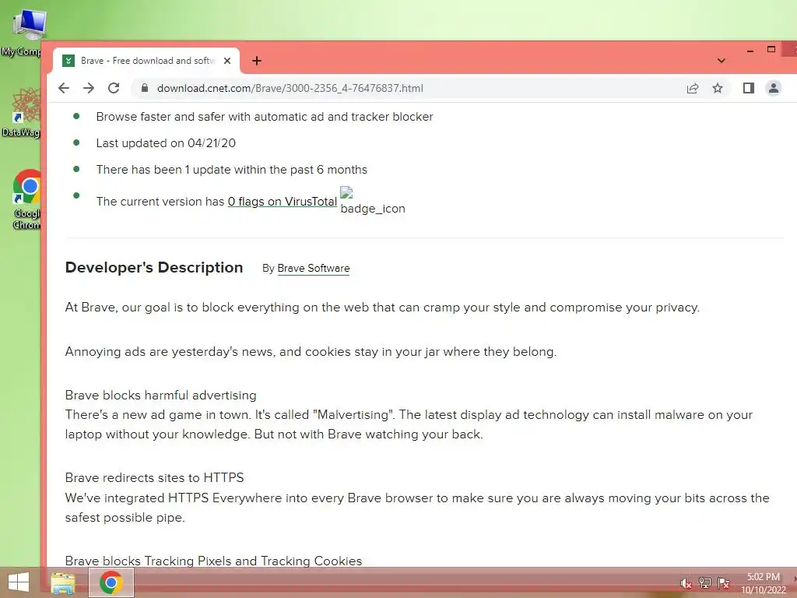Open the Windows Start menu
The image size is (797, 598).
click(x=19, y=582)
